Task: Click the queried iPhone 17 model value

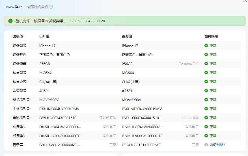Action: pyautogui.click(x=130, y=46)
